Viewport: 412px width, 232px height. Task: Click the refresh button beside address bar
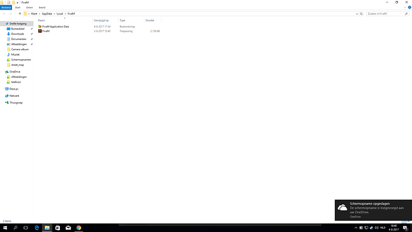361,14
